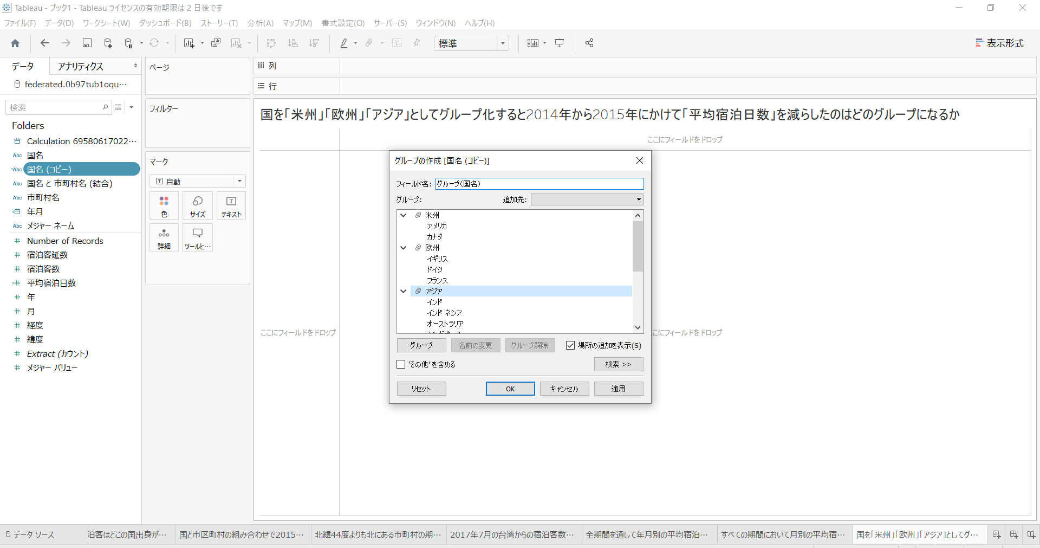
Task: Close the group creation dialog
Action: tap(640, 160)
